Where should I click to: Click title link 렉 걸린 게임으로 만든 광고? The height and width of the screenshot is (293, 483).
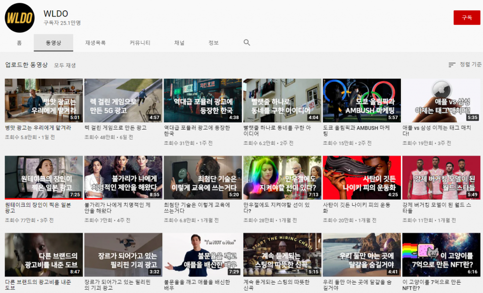point(116,128)
